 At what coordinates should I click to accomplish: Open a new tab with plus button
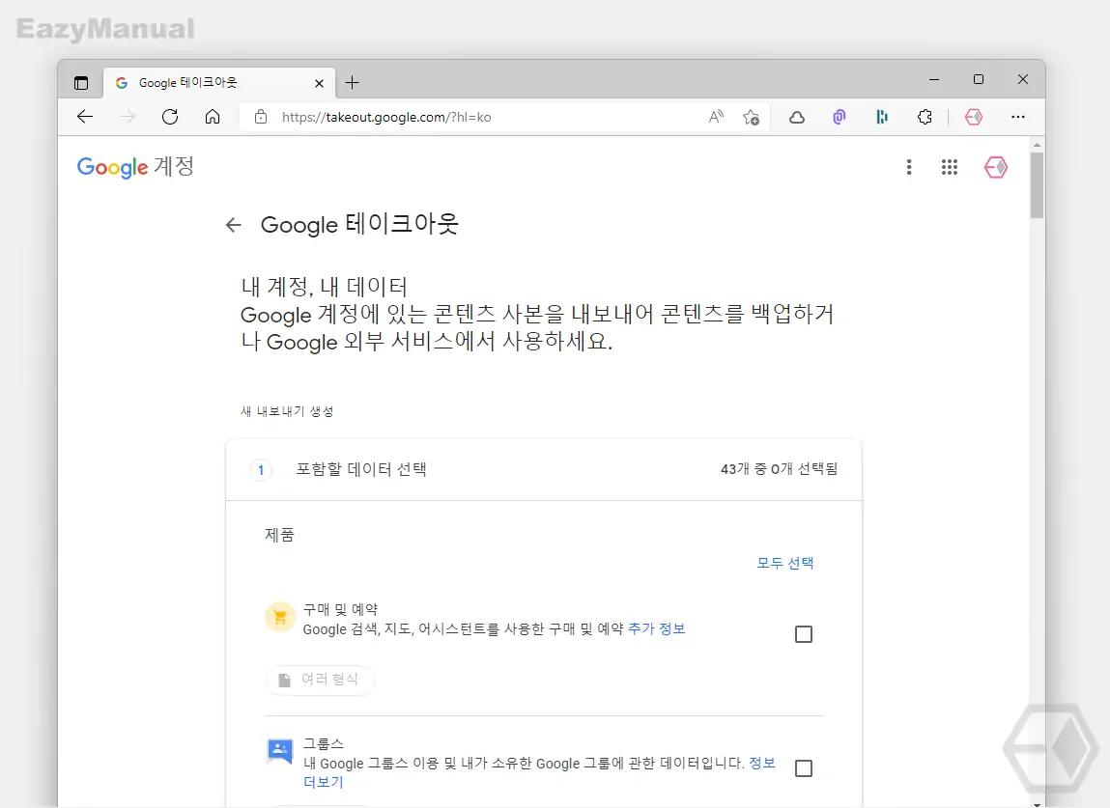pyautogui.click(x=352, y=83)
